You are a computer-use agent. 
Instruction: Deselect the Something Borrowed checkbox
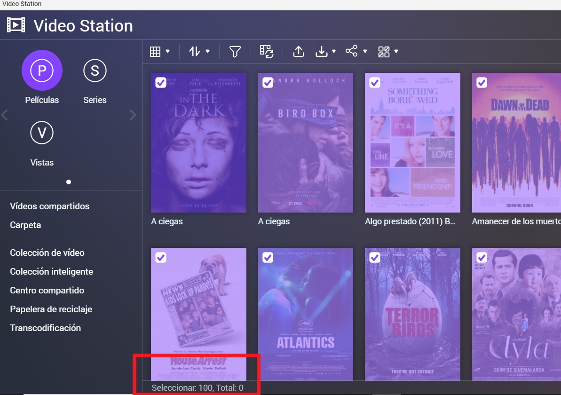click(375, 83)
